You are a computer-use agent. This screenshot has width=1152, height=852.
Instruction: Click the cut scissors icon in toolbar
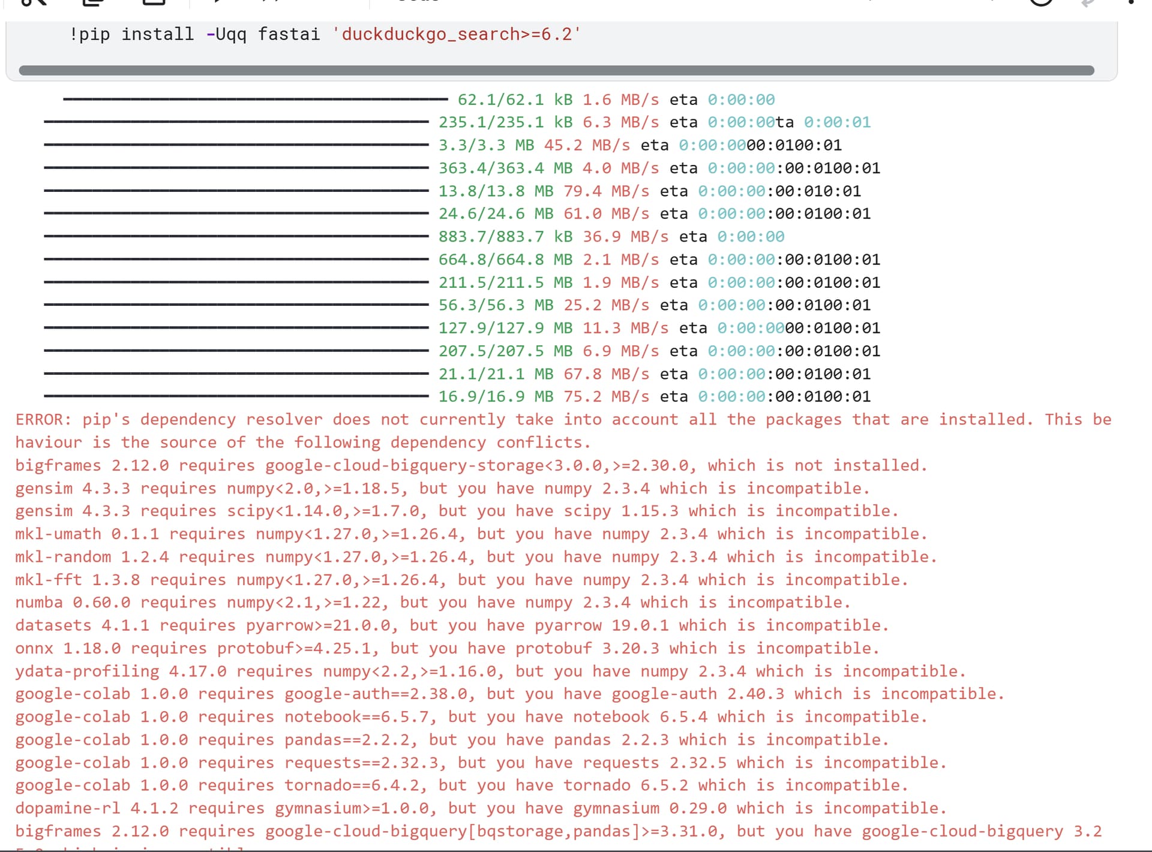(33, 2)
